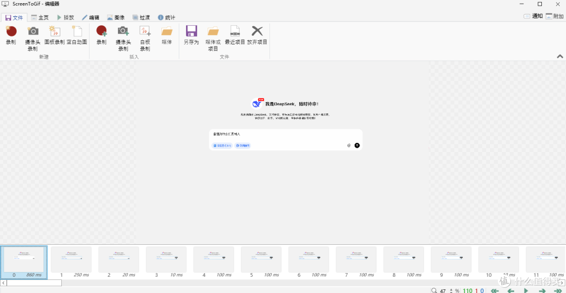Viewport: 566px width, 293px height.
Task: Click the send arrow in preview frame
Action: tap(357, 145)
